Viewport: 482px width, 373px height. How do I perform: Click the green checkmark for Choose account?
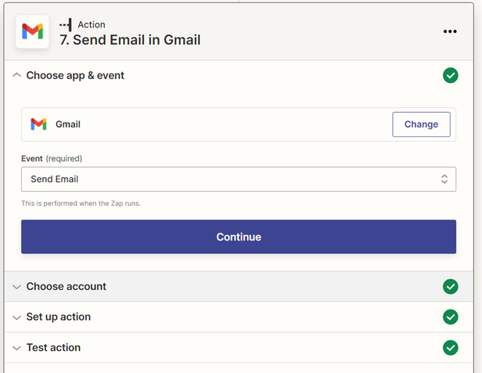pyautogui.click(x=451, y=287)
